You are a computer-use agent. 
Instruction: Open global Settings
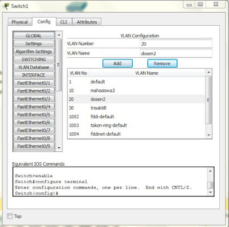[34, 44]
